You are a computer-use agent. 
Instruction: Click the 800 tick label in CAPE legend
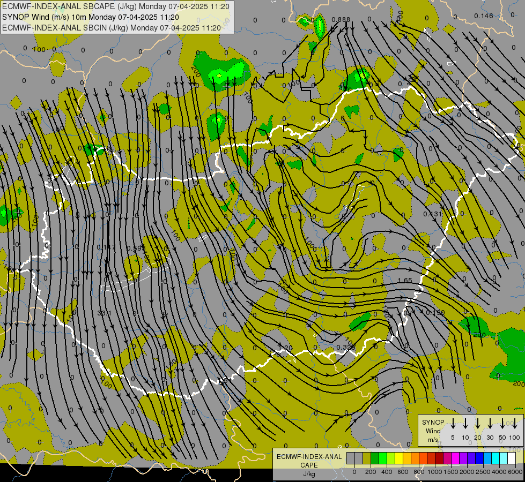click(419, 472)
